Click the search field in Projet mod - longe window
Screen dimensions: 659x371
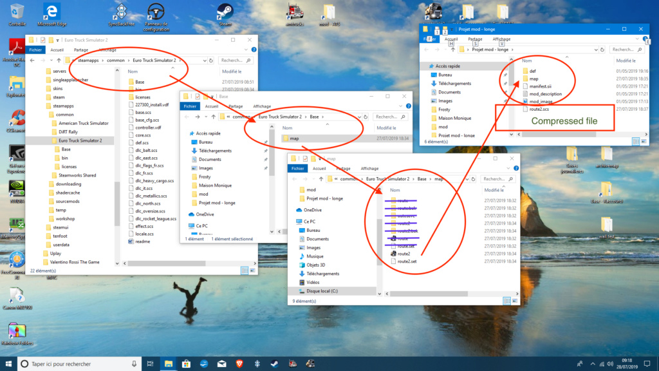click(627, 50)
